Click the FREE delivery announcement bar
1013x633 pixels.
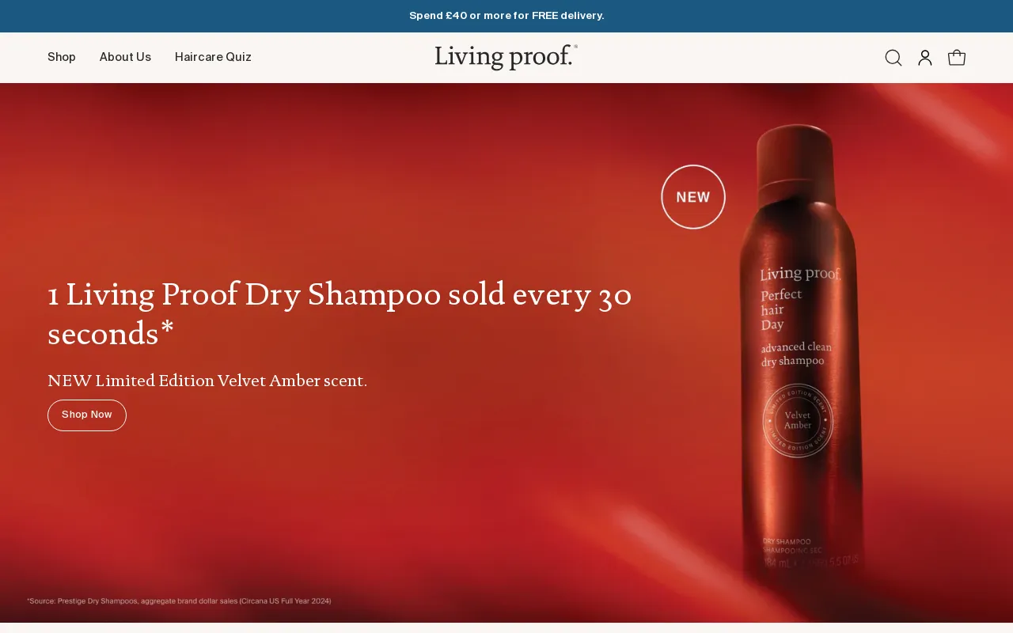[x=506, y=16]
